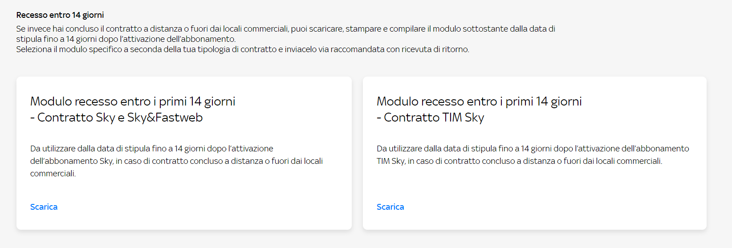Click the "Recesso entro 14 giorni" heading
Viewport: 732px width, 248px height.
point(60,15)
